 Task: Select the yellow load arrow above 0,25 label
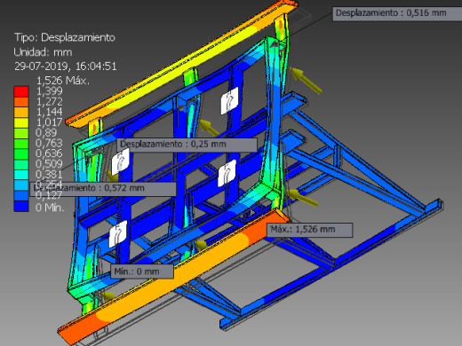click(x=210, y=127)
